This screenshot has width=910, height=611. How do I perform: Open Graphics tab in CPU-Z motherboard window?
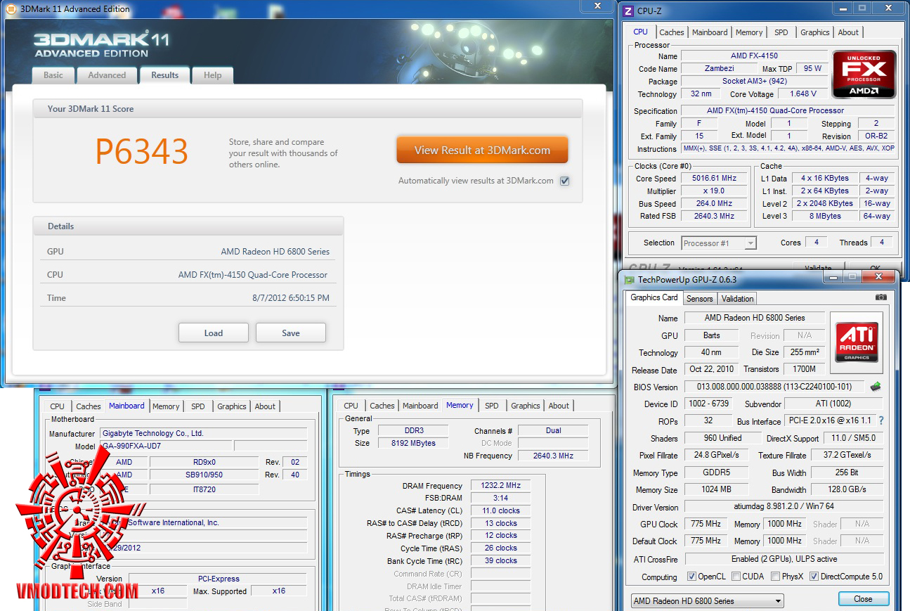coord(232,406)
